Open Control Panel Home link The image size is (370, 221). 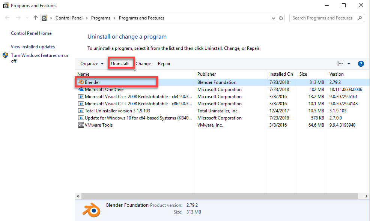point(31,33)
